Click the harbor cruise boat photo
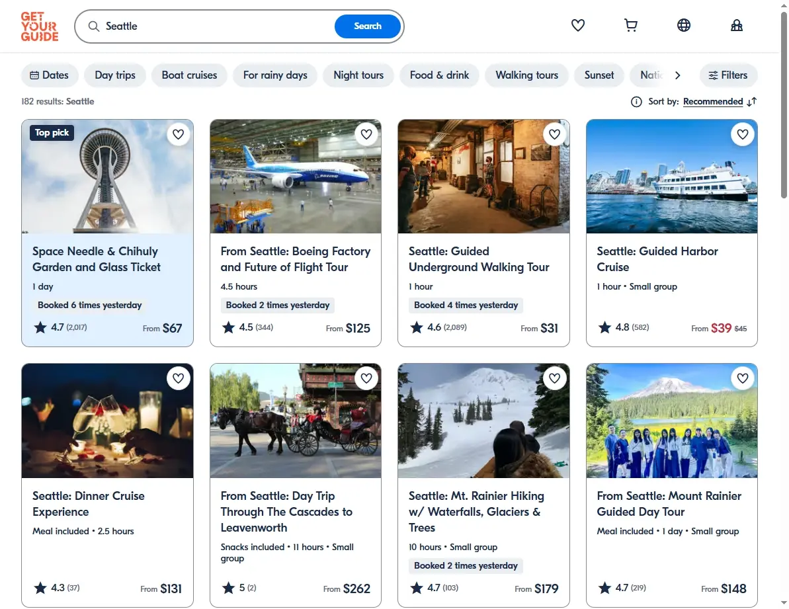The height and width of the screenshot is (609, 789). 672,177
